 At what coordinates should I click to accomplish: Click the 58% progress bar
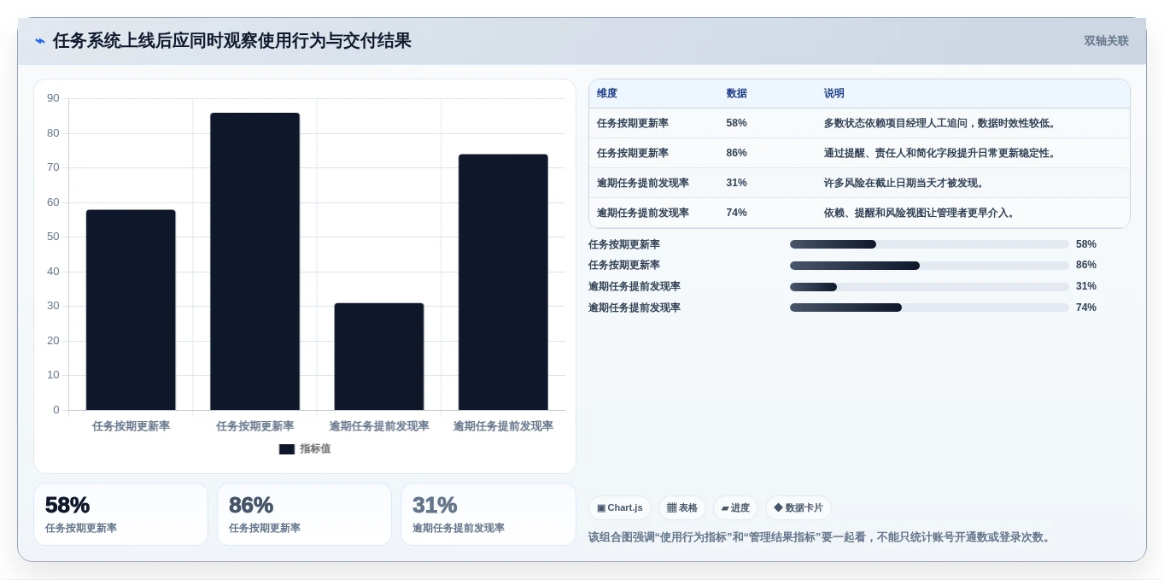tap(929, 244)
